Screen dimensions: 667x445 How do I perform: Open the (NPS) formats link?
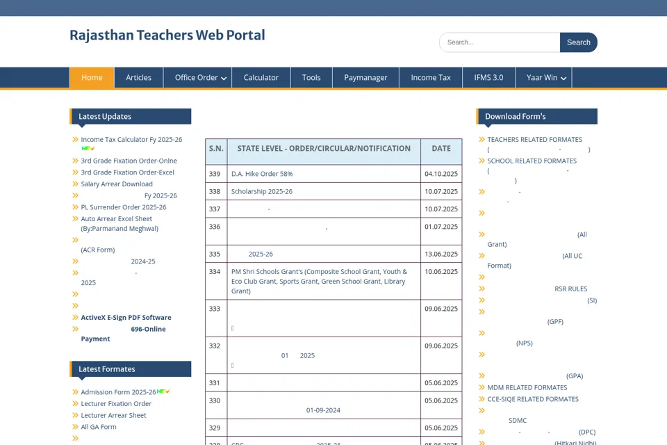coord(525,343)
